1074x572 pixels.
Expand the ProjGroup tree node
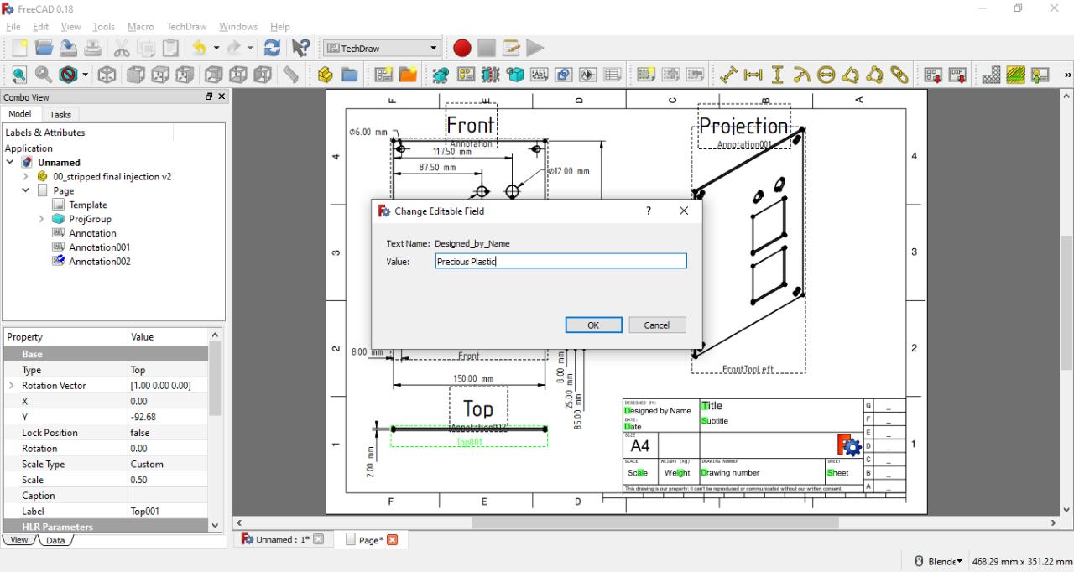click(x=41, y=219)
